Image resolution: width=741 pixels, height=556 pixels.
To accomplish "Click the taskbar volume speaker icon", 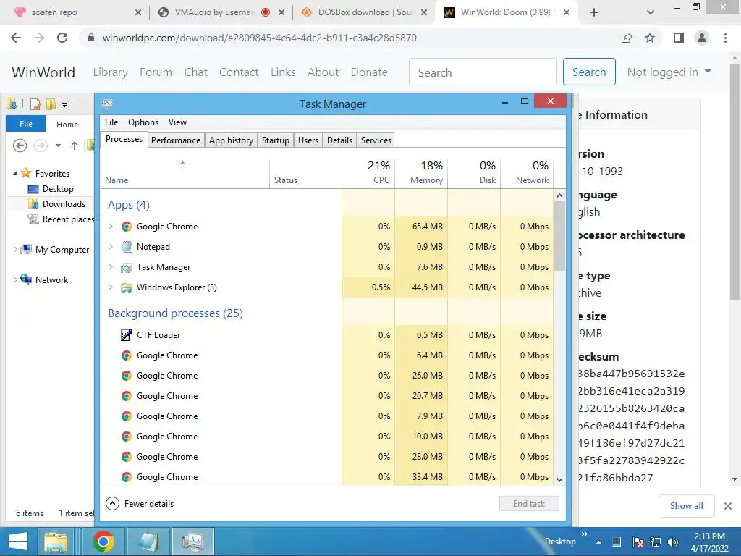I will click(673, 542).
